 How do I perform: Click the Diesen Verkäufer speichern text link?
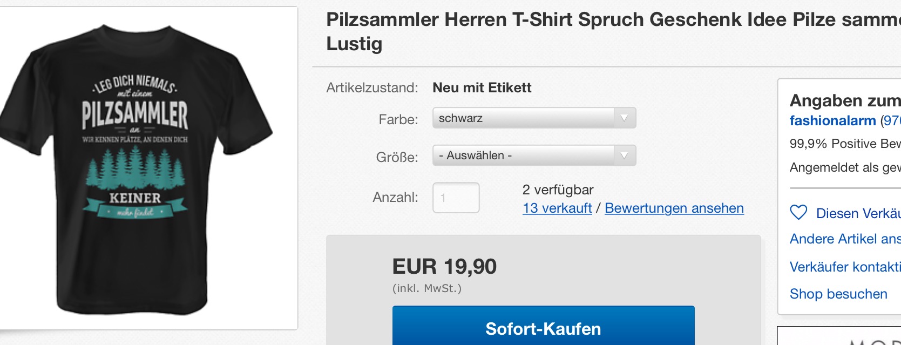[x=858, y=213]
